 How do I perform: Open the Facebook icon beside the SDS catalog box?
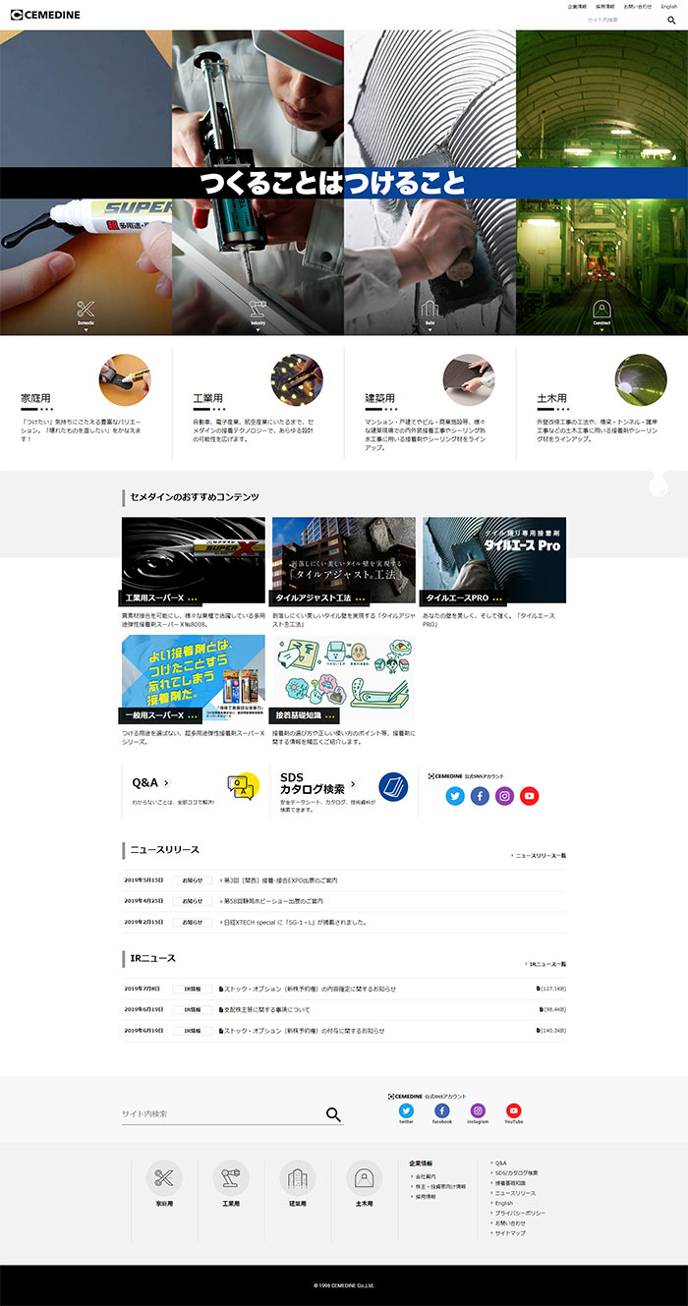point(480,796)
